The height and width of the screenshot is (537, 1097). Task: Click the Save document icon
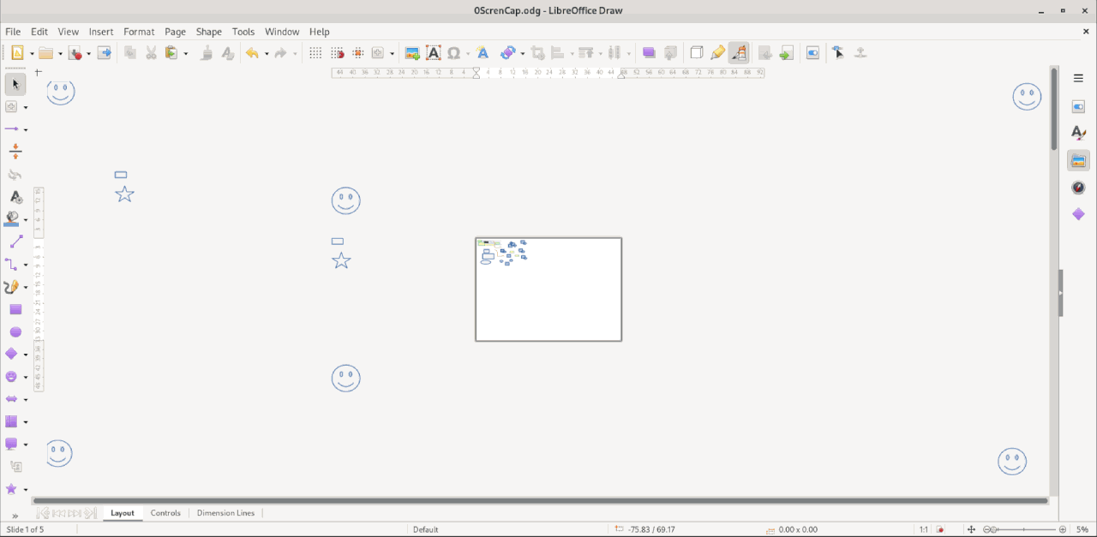[75, 53]
